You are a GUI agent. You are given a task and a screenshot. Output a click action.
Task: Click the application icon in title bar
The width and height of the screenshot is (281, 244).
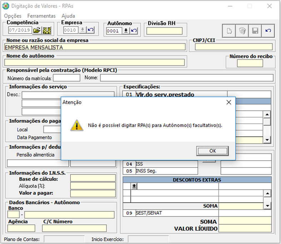pyautogui.click(x=6, y=6)
